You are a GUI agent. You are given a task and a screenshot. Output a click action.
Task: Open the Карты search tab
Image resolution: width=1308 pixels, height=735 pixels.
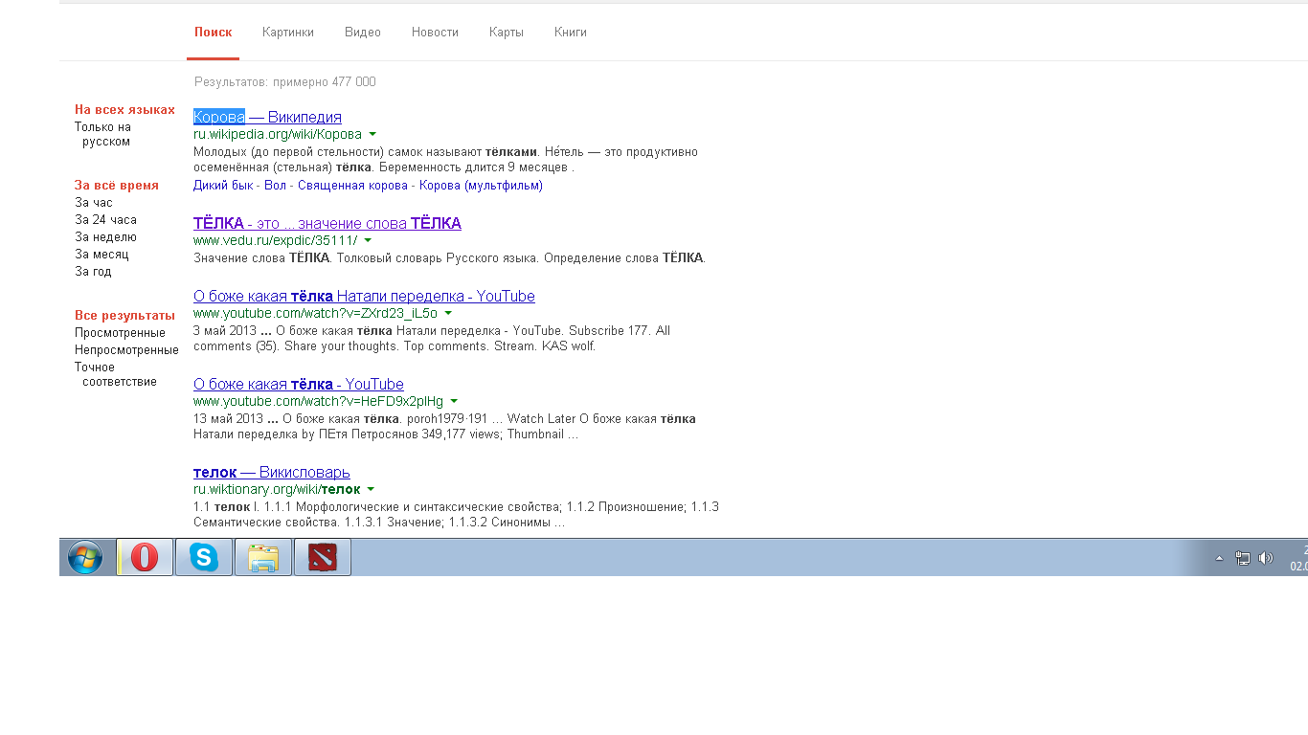[507, 33]
